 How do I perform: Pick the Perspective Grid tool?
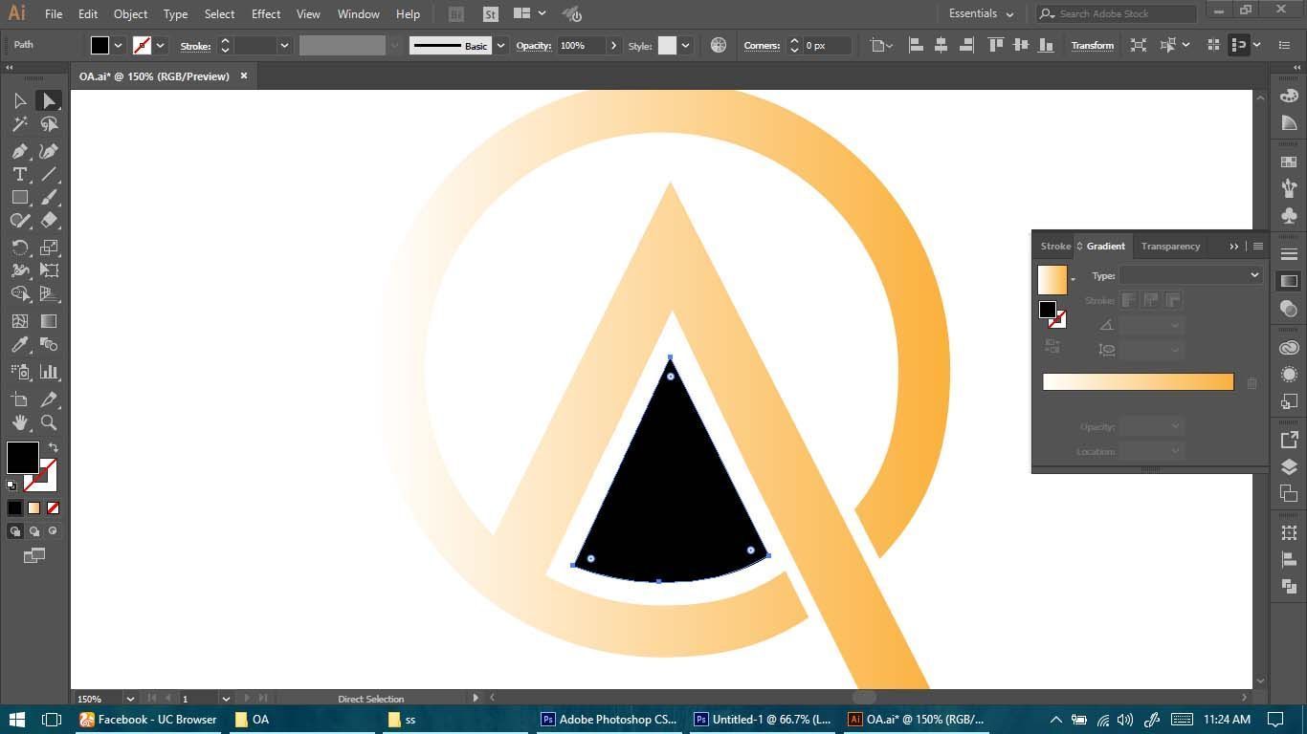tap(49, 293)
